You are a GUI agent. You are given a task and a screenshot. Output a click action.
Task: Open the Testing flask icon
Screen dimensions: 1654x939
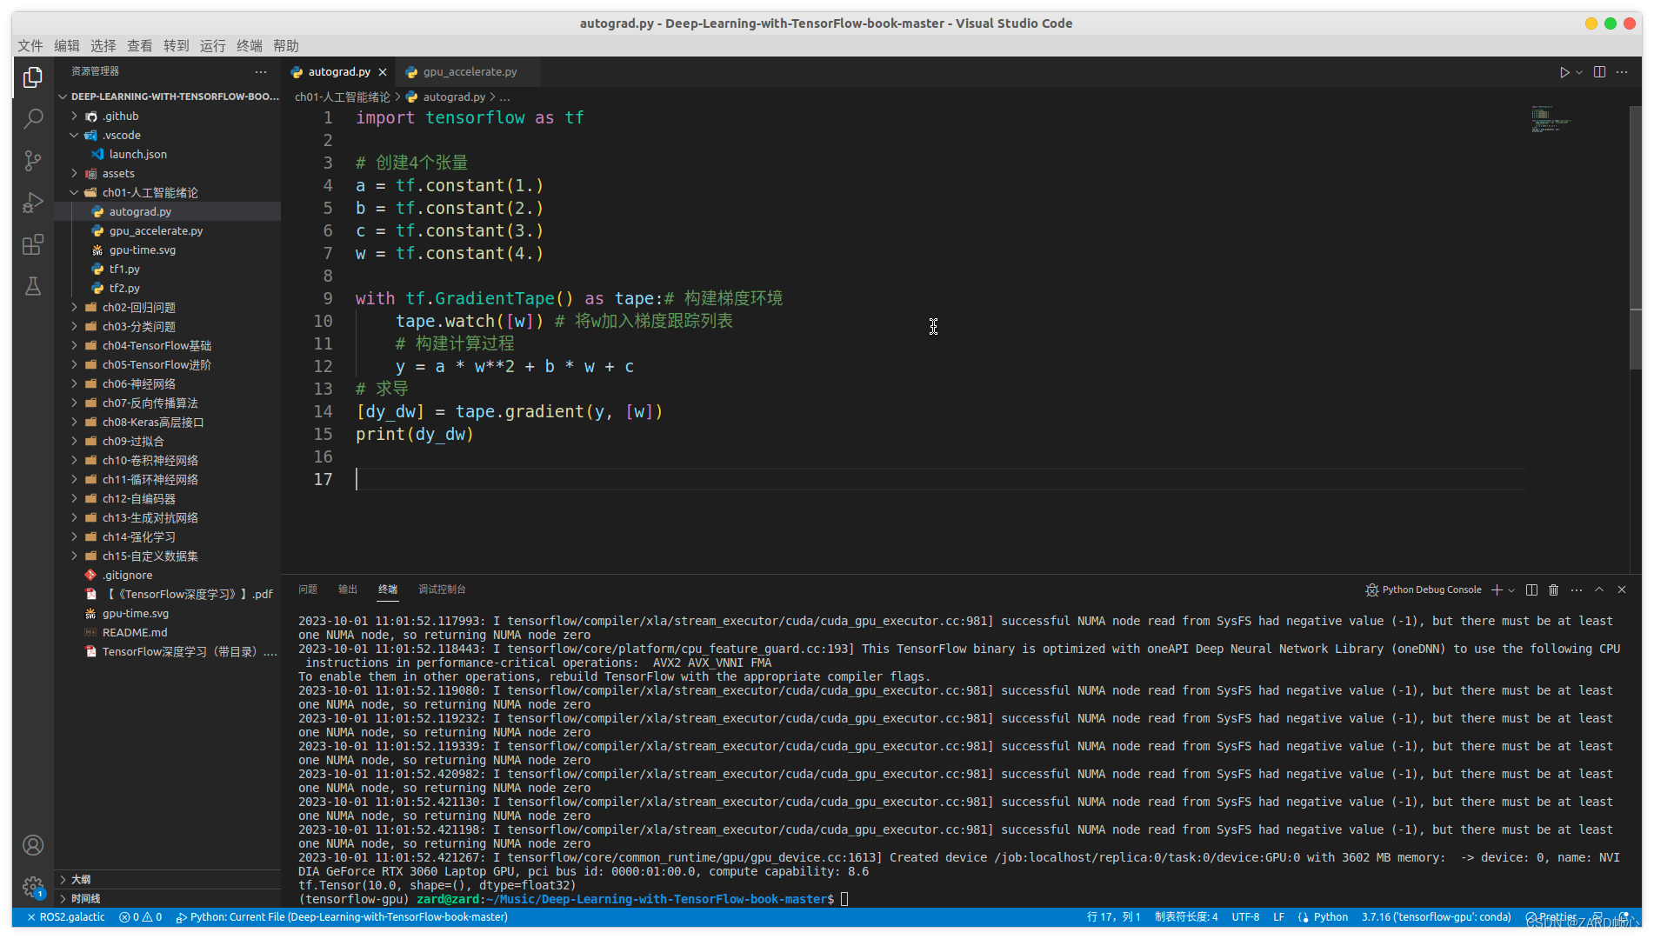(x=33, y=286)
